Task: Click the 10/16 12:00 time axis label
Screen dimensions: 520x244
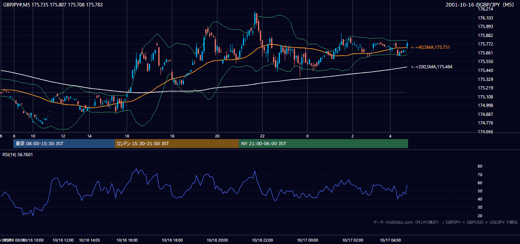Action: [63, 240]
